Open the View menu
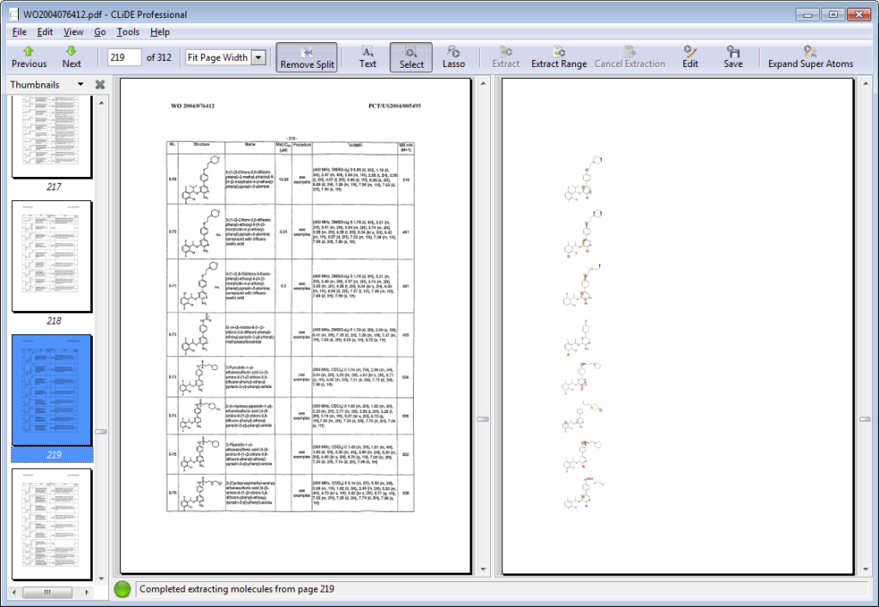The height and width of the screenshot is (607, 879). coord(73,32)
